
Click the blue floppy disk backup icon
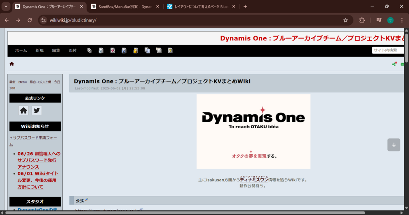124,50
